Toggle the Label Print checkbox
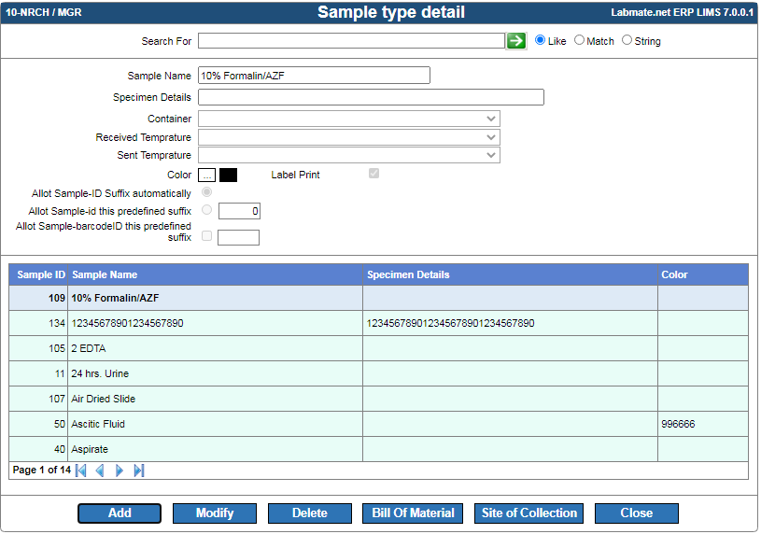The image size is (761, 534). pyautogui.click(x=373, y=174)
